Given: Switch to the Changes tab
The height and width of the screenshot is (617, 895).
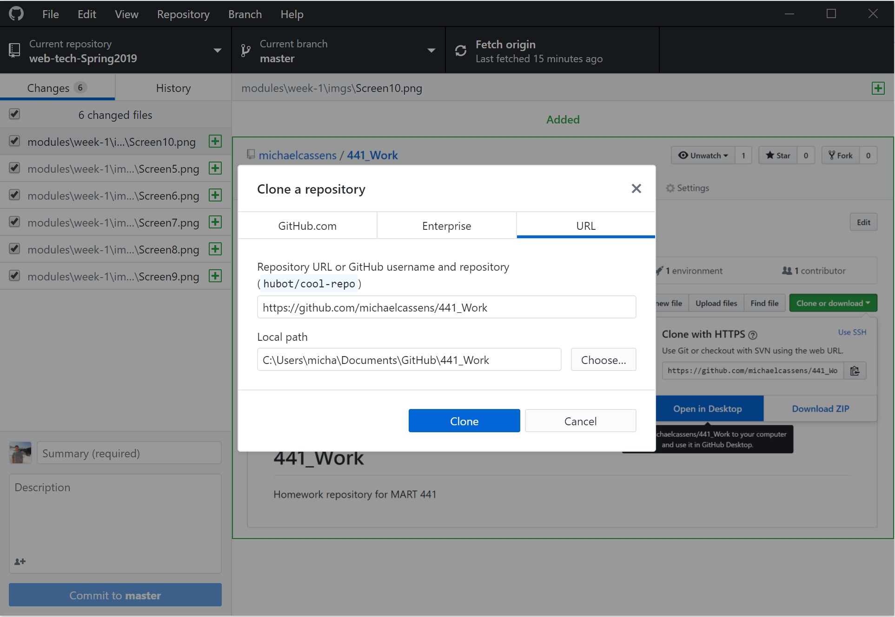Looking at the screenshot, I should 57,88.
